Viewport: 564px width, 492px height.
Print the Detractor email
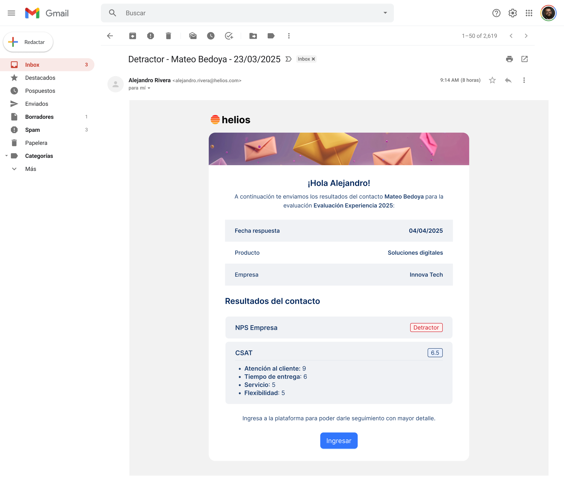tap(509, 59)
